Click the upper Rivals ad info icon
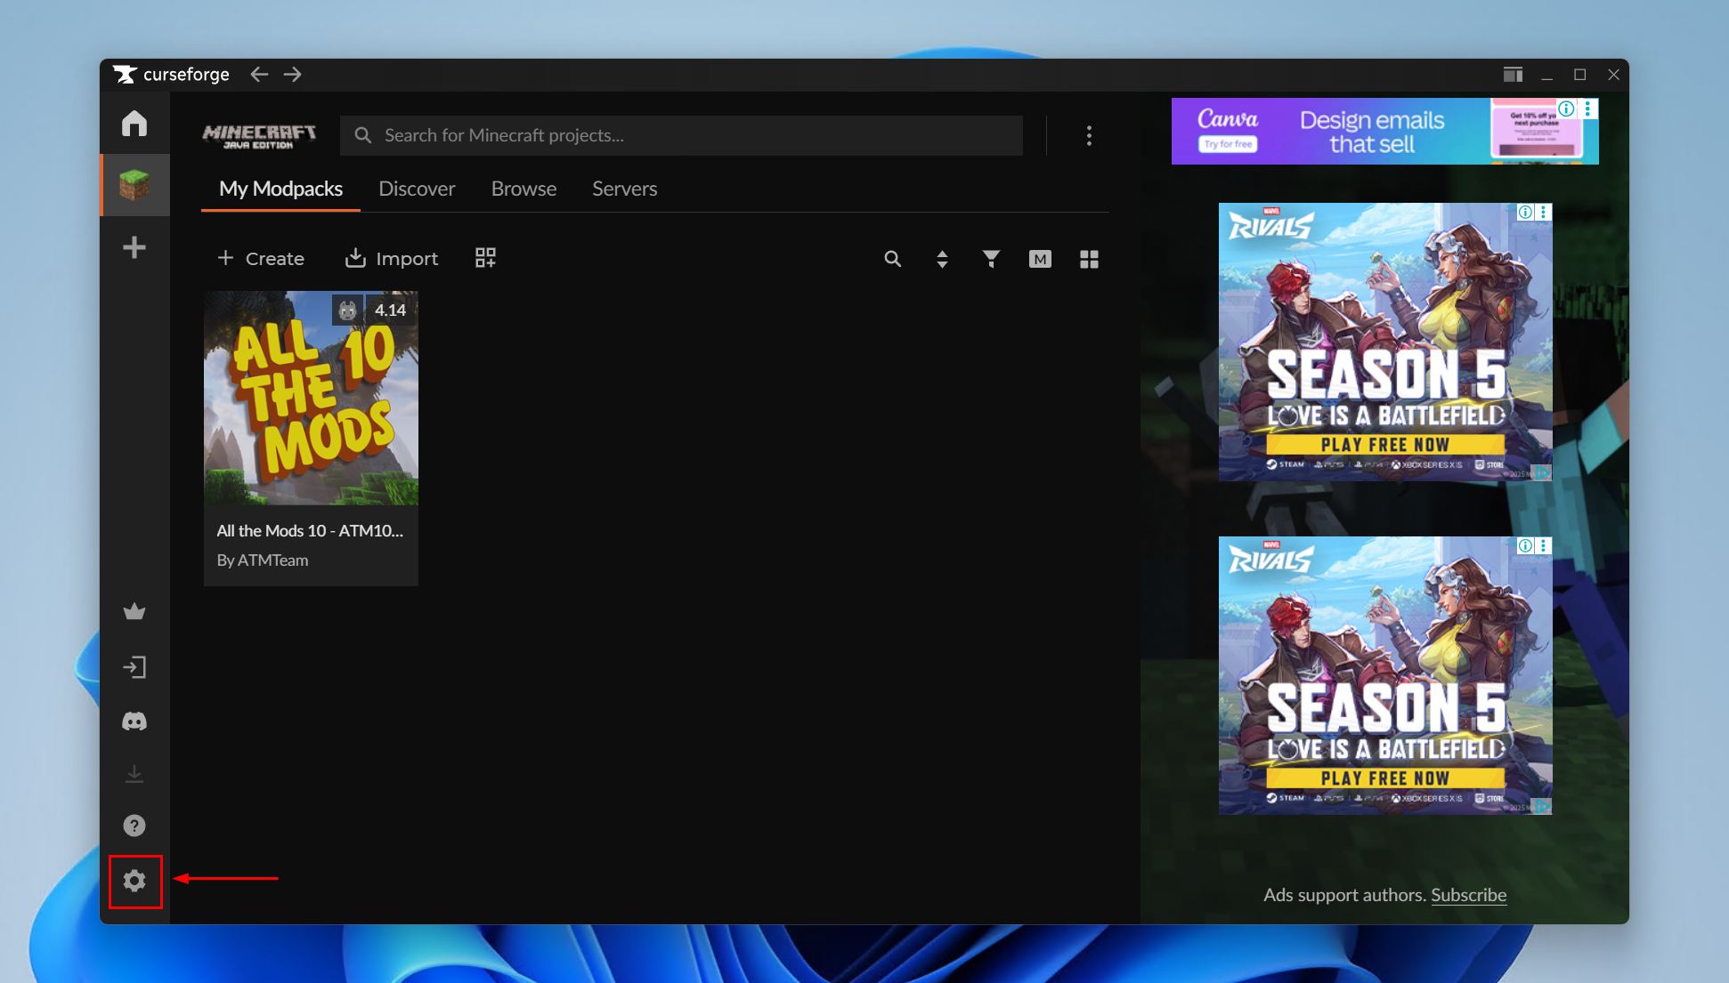The image size is (1729, 983). coord(1525,212)
